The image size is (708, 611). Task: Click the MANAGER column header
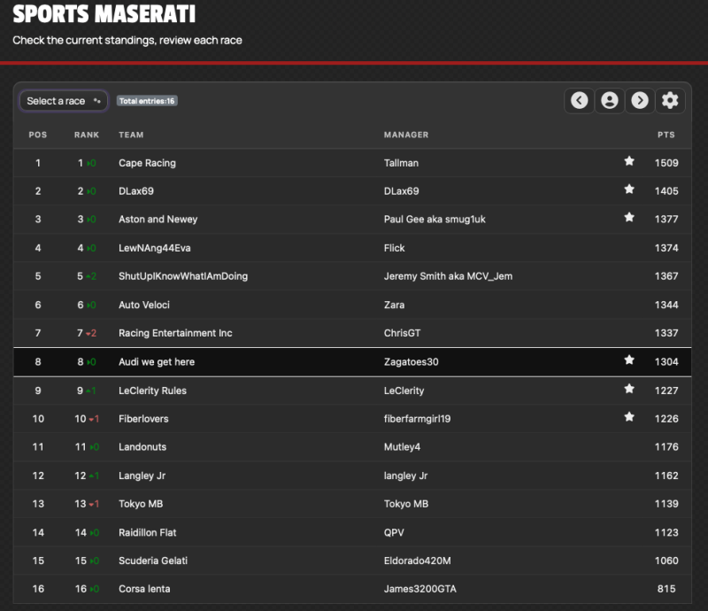click(x=406, y=135)
